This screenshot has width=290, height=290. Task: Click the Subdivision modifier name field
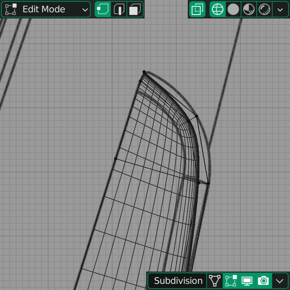pyautogui.click(x=177, y=281)
